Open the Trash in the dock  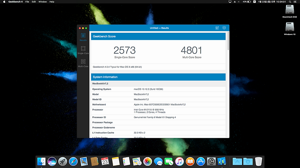[x=258, y=161]
